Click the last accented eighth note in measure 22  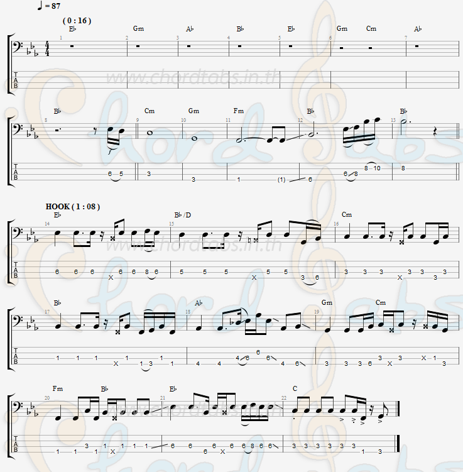point(381,416)
